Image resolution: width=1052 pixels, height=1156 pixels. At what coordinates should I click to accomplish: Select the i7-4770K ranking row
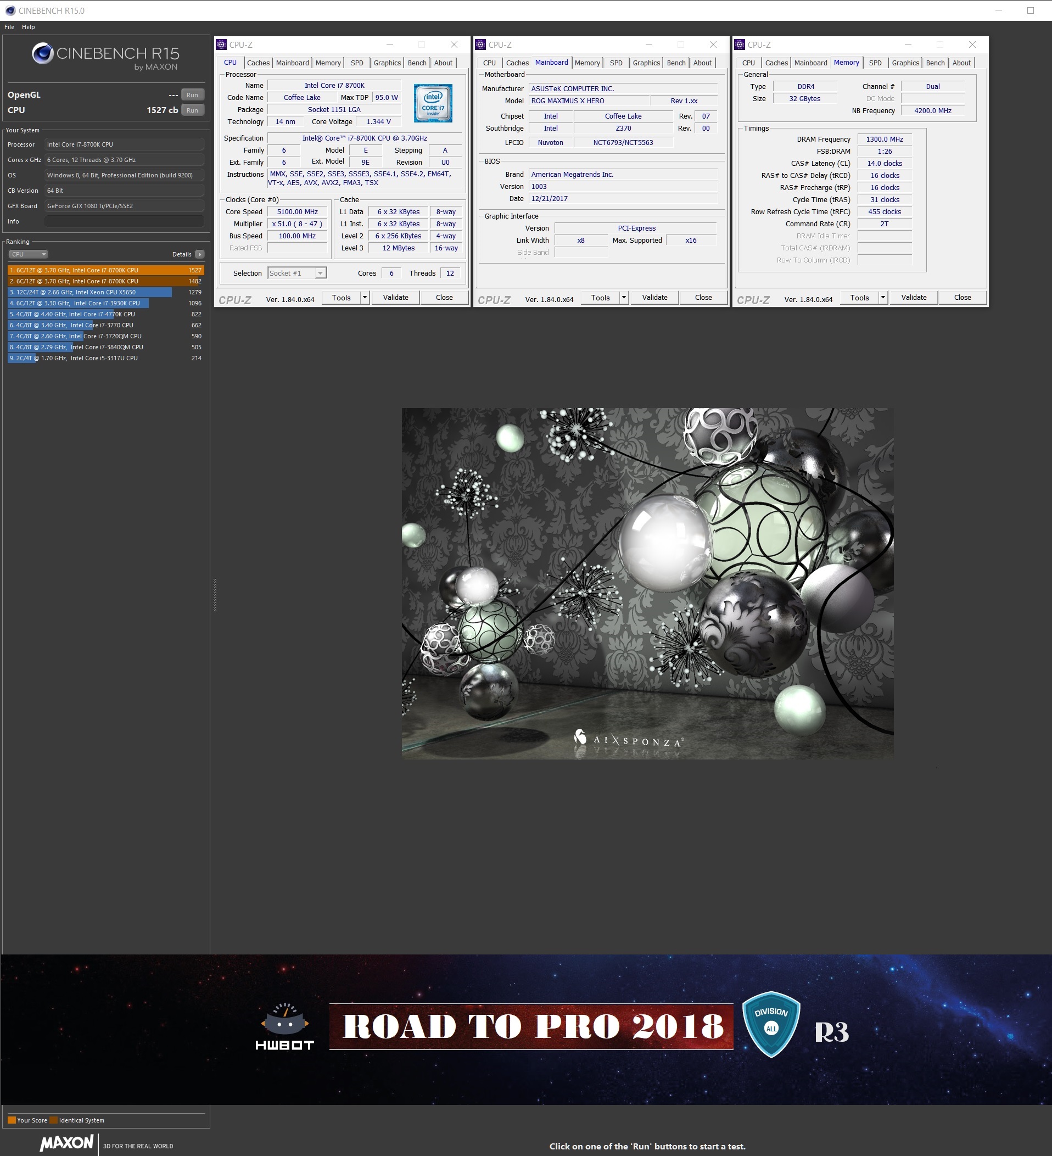tap(106, 314)
